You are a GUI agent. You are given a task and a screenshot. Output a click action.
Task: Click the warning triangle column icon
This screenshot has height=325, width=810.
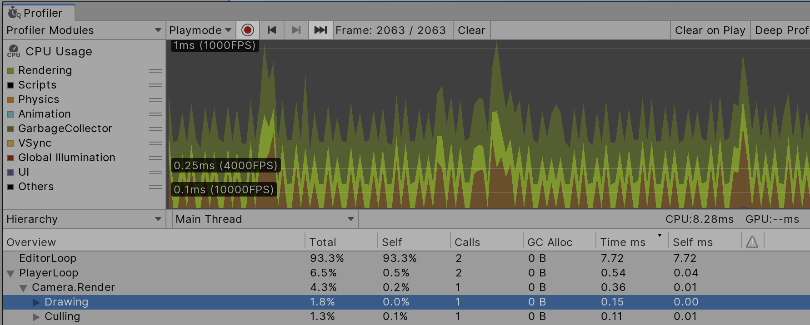pyautogui.click(x=752, y=242)
